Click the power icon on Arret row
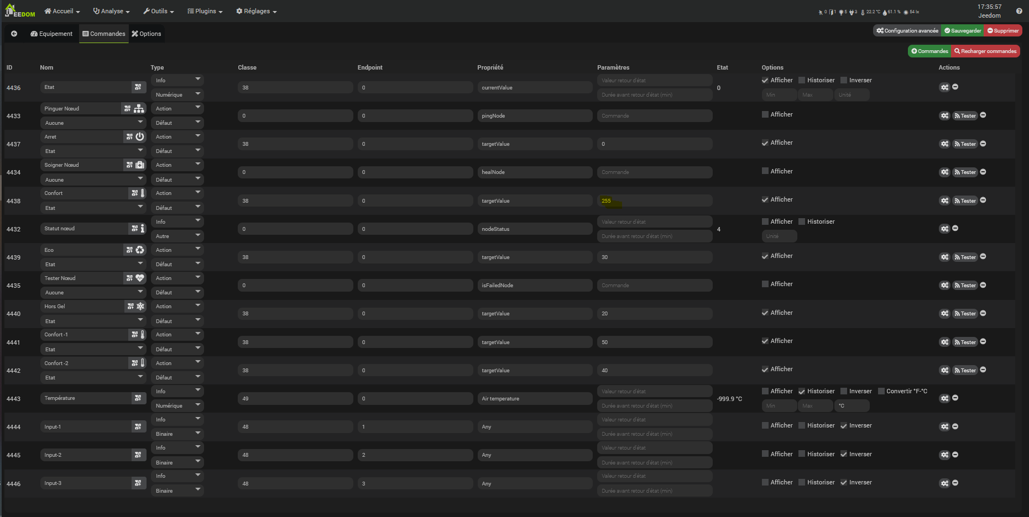This screenshot has height=517, width=1029. coord(140,136)
